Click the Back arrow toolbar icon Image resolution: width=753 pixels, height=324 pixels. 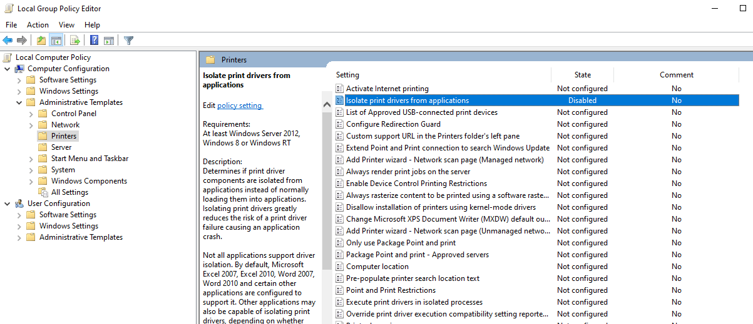click(x=8, y=41)
